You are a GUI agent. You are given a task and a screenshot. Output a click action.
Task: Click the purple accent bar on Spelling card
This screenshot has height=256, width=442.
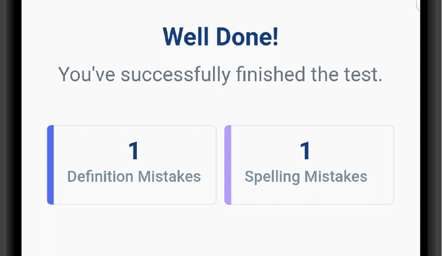(x=228, y=164)
